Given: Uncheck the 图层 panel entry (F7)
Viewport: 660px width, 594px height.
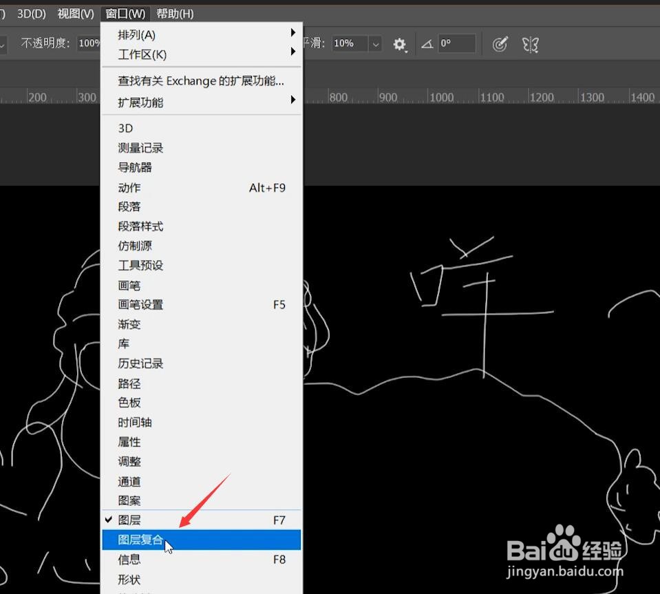Looking at the screenshot, I should [x=202, y=520].
